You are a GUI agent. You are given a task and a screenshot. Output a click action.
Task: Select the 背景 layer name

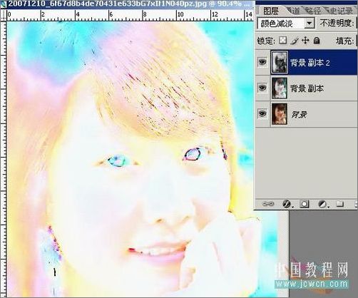point(299,115)
